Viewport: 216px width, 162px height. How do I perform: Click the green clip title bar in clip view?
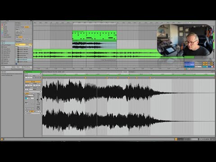click(33, 72)
